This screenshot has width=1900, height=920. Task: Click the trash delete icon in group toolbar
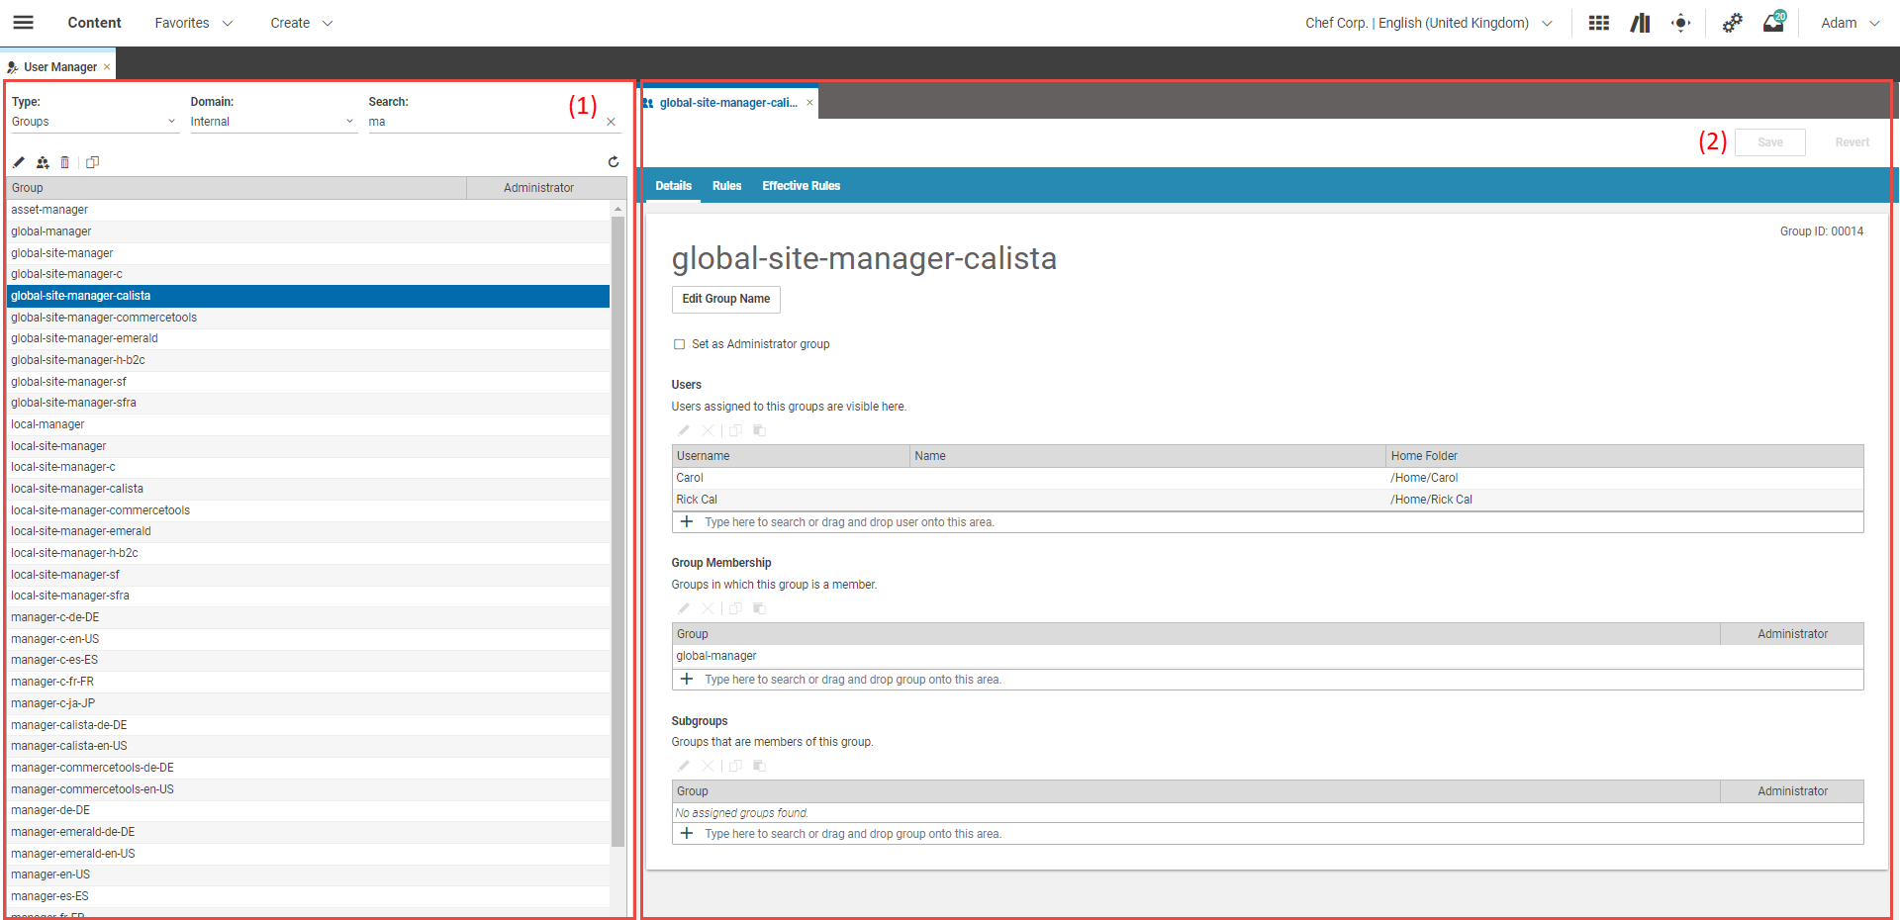click(65, 162)
